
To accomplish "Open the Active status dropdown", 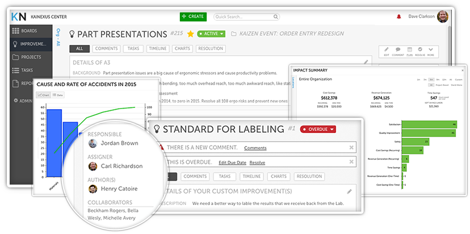I will 211,34.
